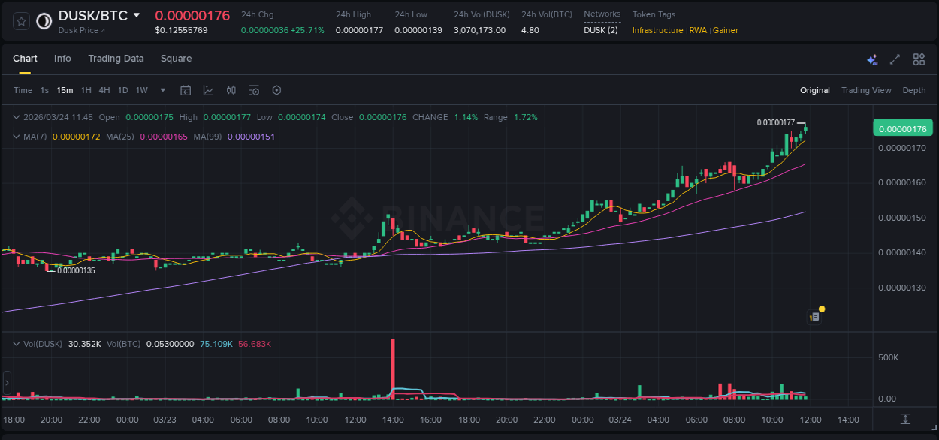This screenshot has width=939, height=440.
Task: Open the chart style selector icon
Action: [x=208, y=90]
